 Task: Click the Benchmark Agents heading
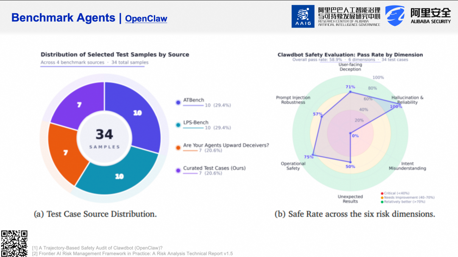coord(63,18)
